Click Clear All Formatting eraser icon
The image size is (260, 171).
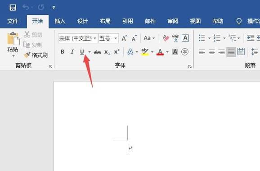pyautogui.click(x=166, y=38)
